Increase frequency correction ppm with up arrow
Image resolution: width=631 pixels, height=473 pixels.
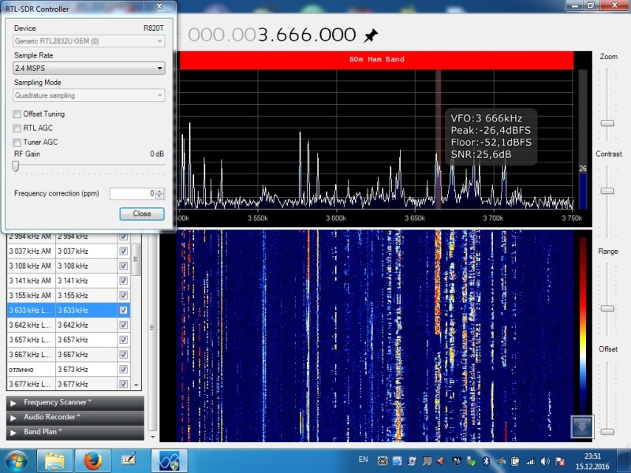(x=160, y=191)
